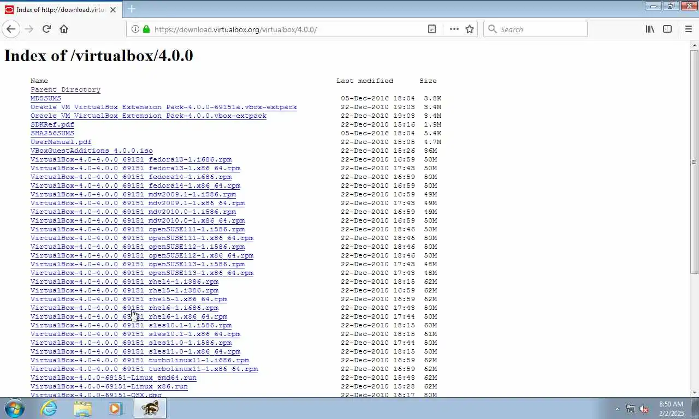Download VBoxGuestAdditions_4.0.0.iso
Viewport: 699px width, 419px height.
click(x=92, y=151)
